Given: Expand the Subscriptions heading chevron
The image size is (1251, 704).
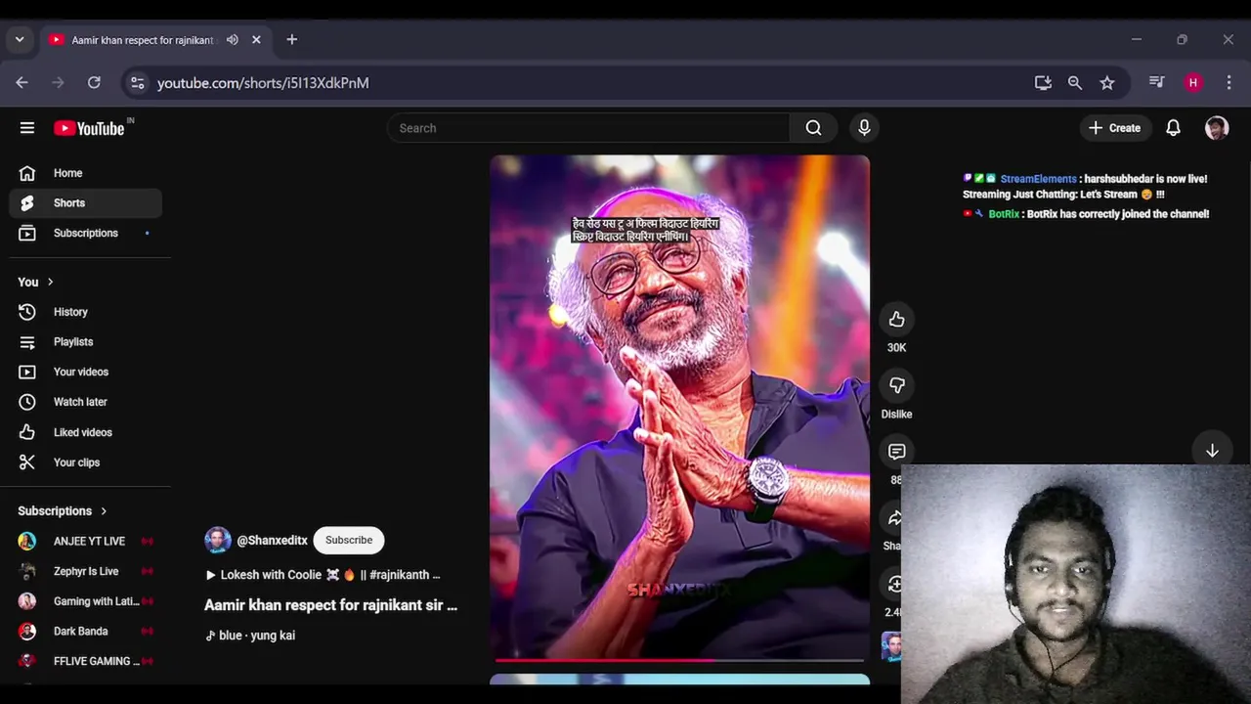Looking at the screenshot, I should 104,510.
